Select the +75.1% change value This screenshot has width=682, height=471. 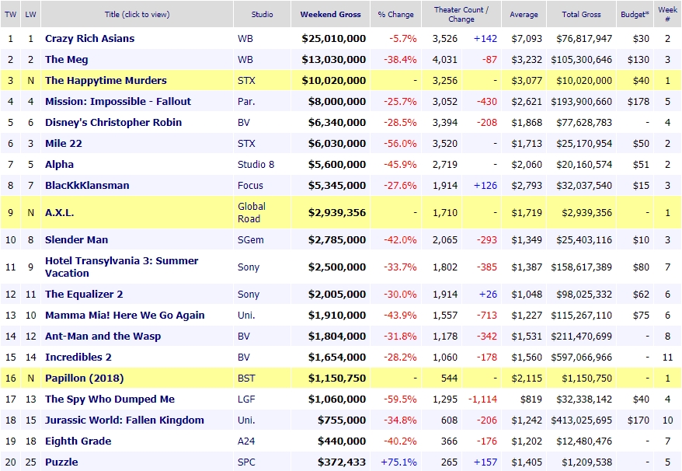(x=398, y=462)
